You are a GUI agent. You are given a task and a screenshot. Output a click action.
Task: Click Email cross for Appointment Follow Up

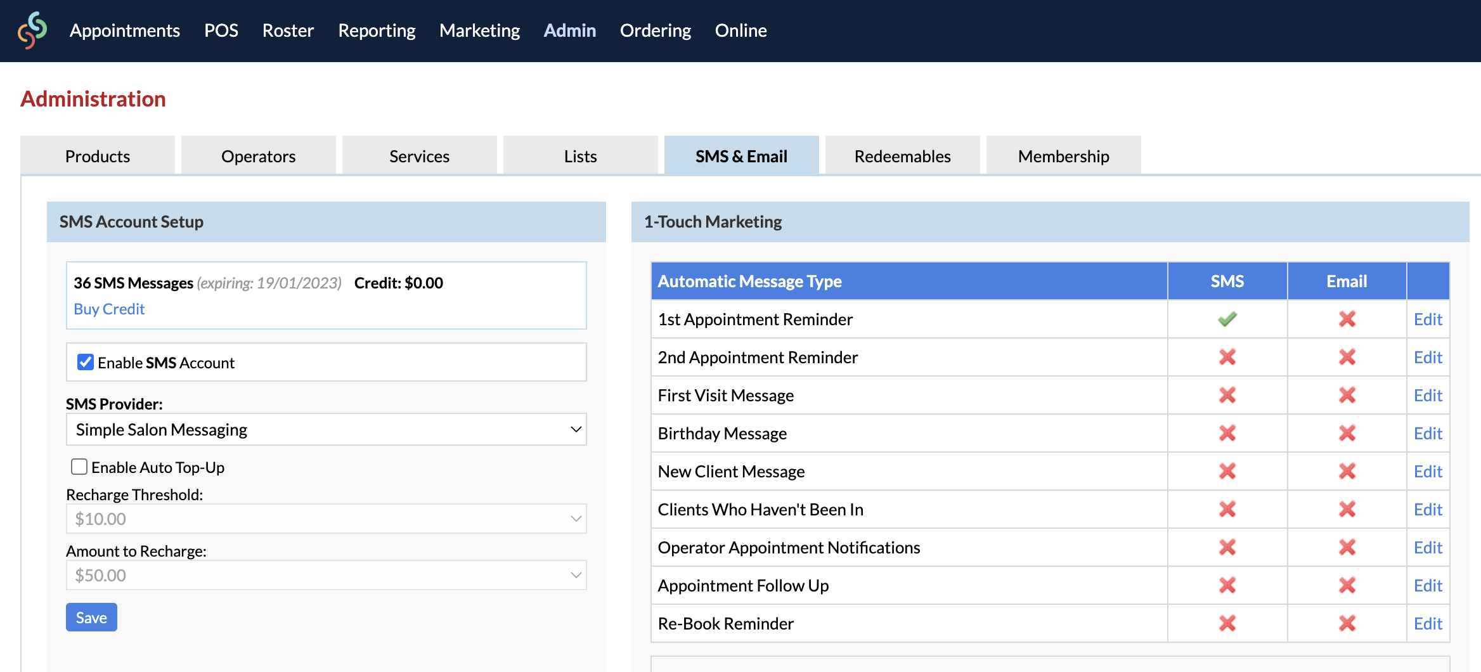pos(1347,585)
